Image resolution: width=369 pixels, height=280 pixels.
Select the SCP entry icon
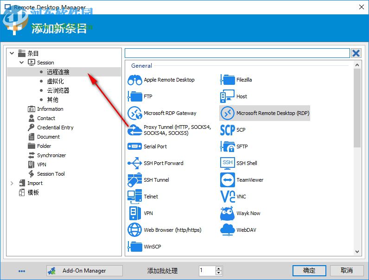[x=227, y=130]
